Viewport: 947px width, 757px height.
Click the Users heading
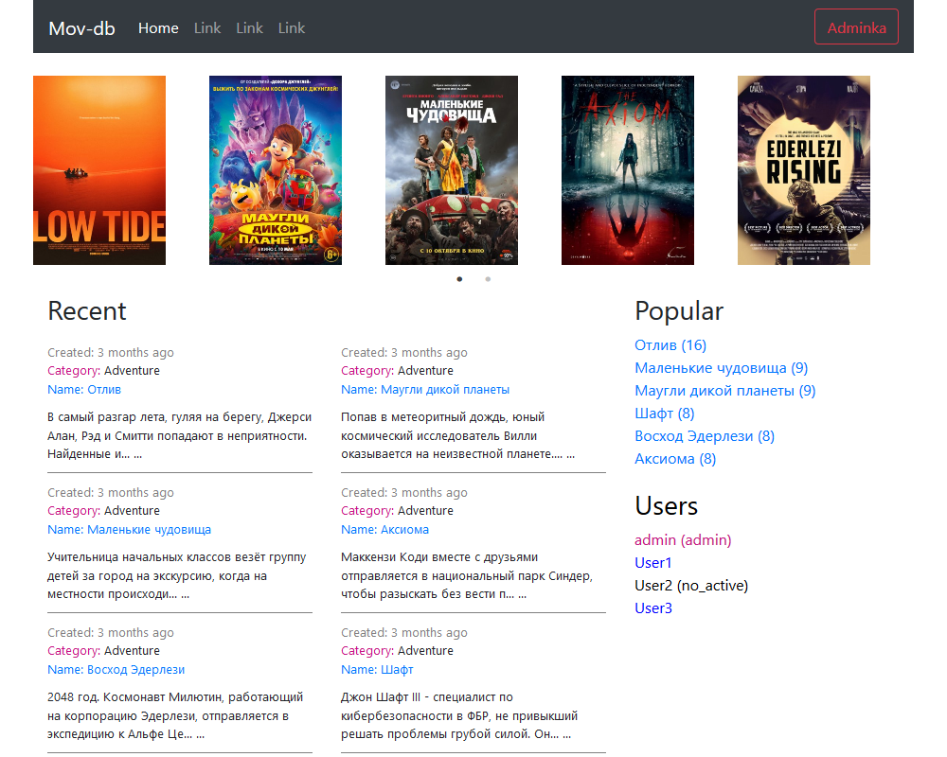pyautogui.click(x=666, y=506)
